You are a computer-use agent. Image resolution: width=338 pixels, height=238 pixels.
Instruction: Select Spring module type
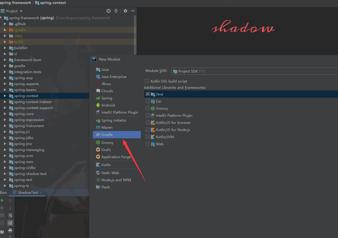click(117, 98)
